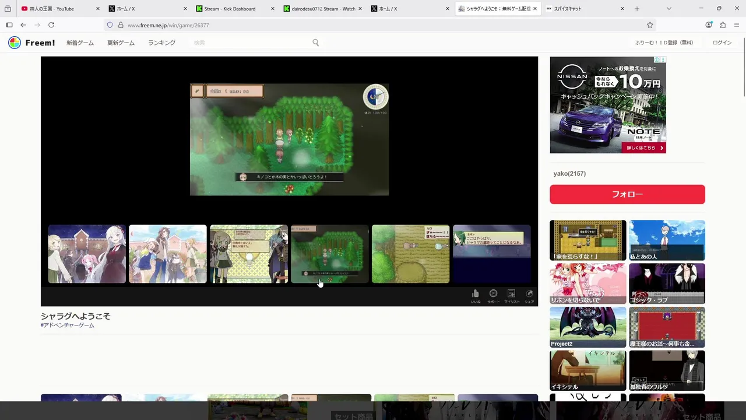Click the tab overview icon at top left
Image resolution: width=746 pixels, height=420 pixels.
click(x=8, y=9)
